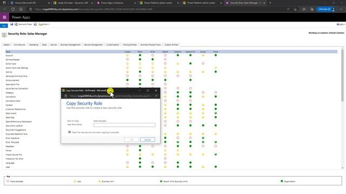
Task: Toggle the Announcement Create privilege circle
Action: pos(128,80)
